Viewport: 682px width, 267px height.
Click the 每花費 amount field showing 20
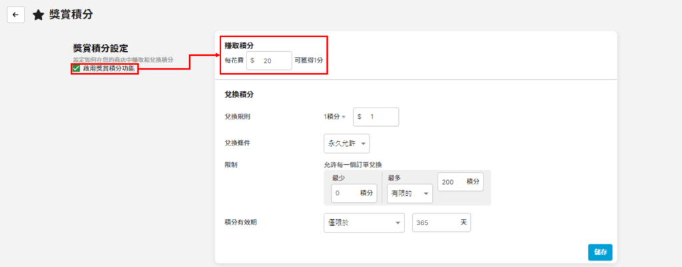(x=269, y=60)
